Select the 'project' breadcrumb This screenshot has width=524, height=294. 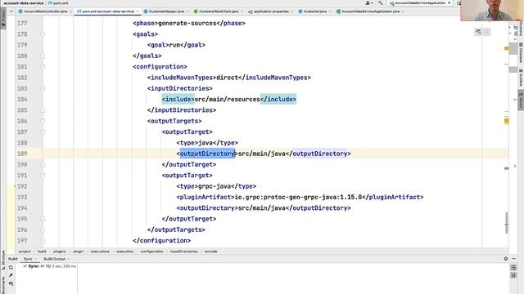25,252
